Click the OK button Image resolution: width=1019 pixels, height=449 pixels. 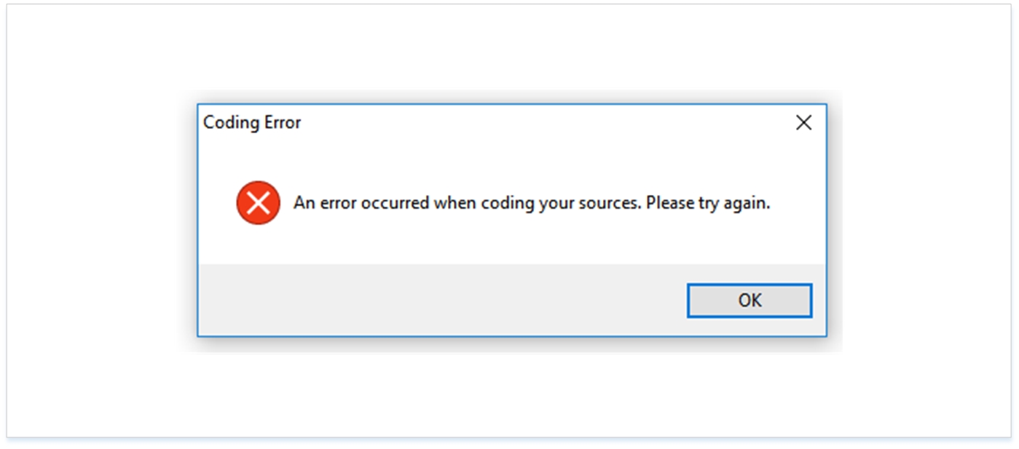[x=749, y=301]
